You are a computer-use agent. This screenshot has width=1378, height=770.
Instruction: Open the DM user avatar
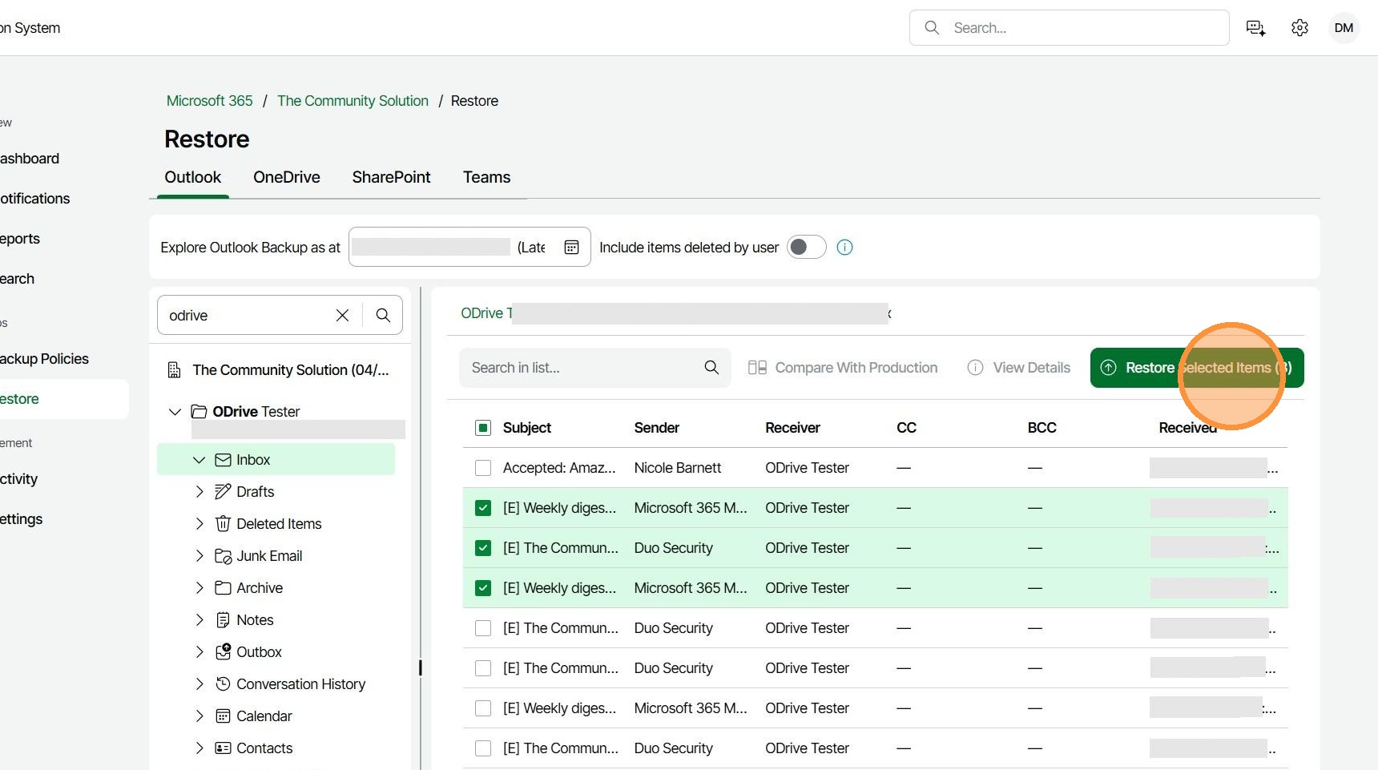1344,28
